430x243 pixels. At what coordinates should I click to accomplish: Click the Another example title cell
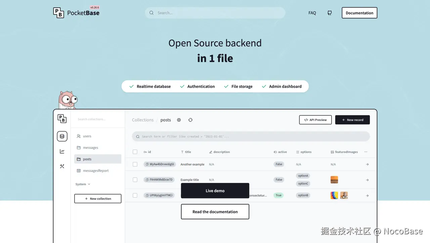192,165
